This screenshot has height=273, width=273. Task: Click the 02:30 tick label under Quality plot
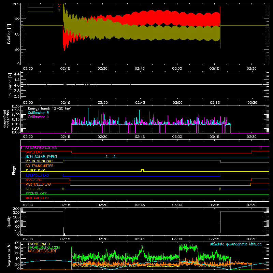[102, 239]
